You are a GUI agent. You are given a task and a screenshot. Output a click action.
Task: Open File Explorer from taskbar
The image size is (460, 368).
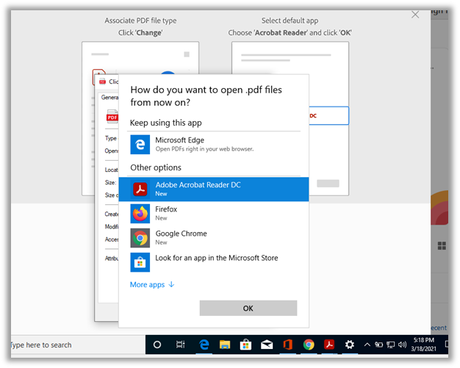tap(225, 344)
